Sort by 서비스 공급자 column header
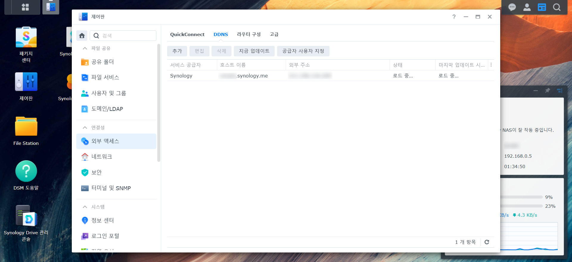 192,65
